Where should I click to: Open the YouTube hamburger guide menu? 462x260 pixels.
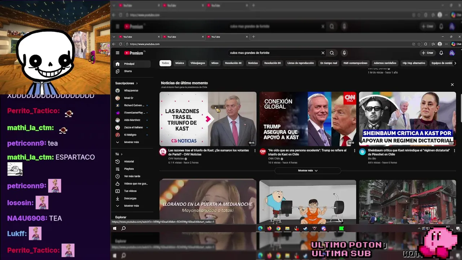(117, 53)
